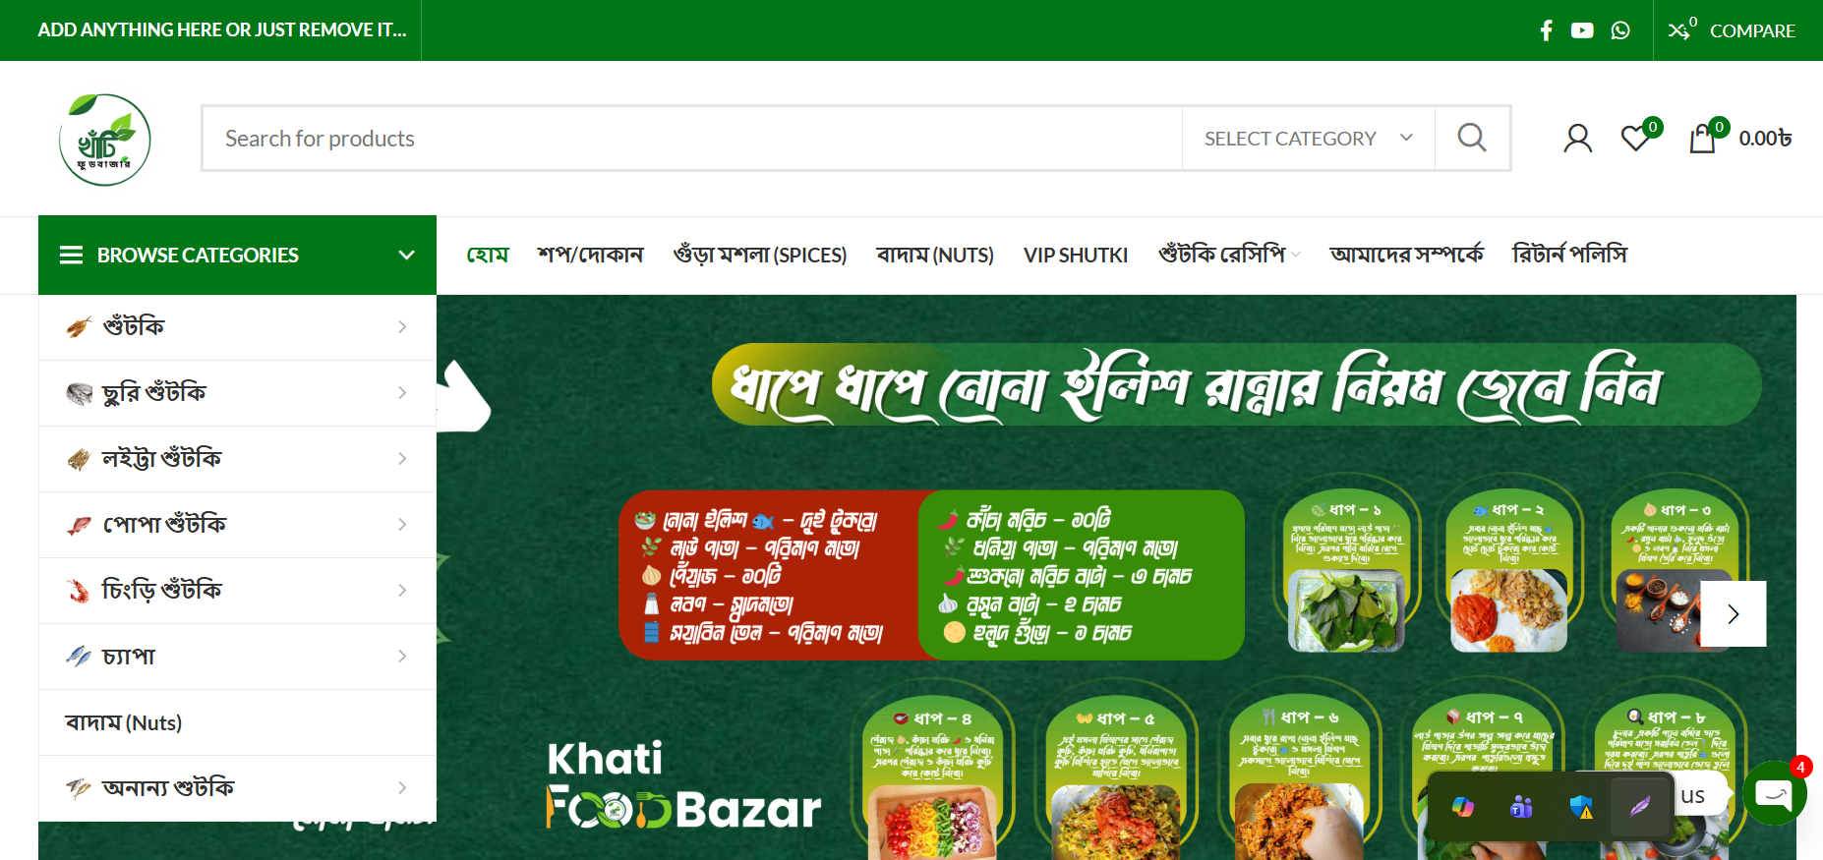This screenshot has height=860, width=1823.
Task: Focus the Search for products field
Action: click(692, 139)
